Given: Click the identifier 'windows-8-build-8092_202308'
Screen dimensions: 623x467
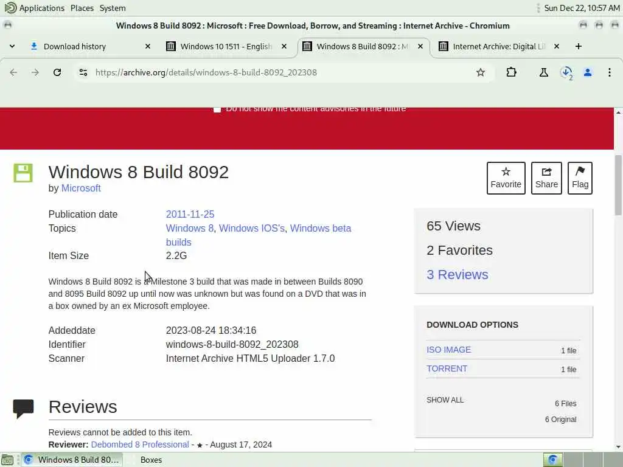Looking at the screenshot, I should [232, 344].
